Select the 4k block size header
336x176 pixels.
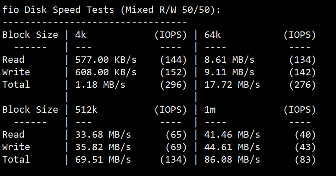(81, 35)
